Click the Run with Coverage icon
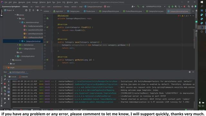This screenshot has width=206, height=116. coord(176,6)
